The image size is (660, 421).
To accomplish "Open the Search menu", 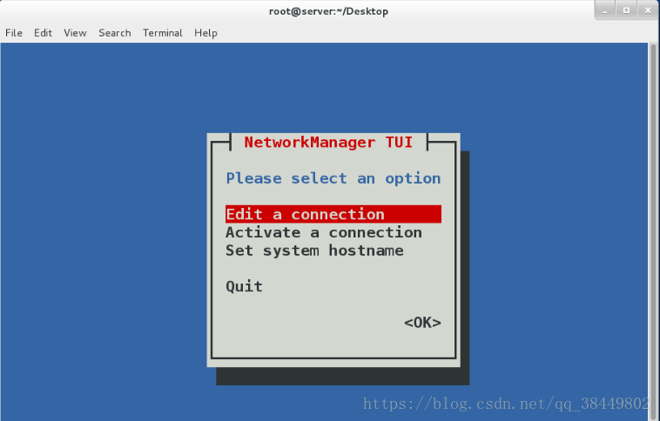I will [x=114, y=33].
